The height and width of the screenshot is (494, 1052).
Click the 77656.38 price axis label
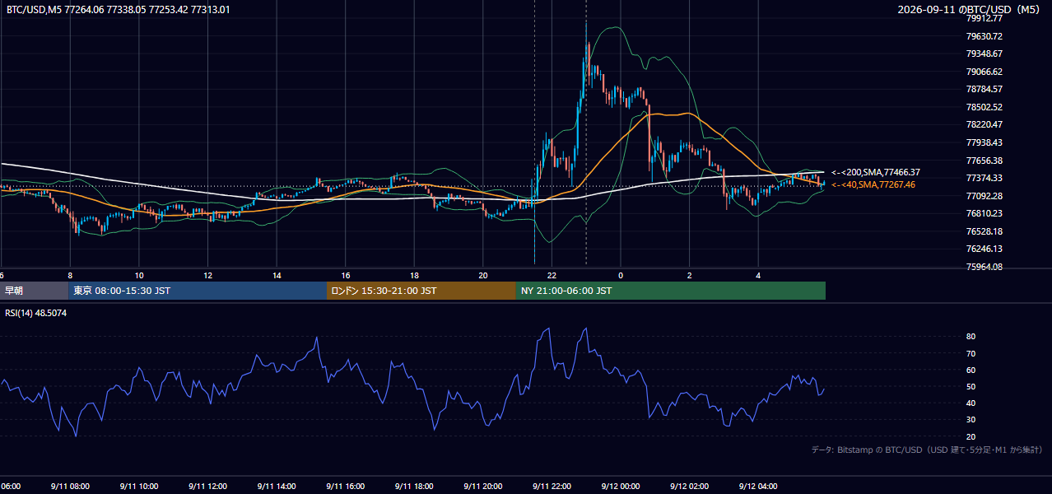985,161
